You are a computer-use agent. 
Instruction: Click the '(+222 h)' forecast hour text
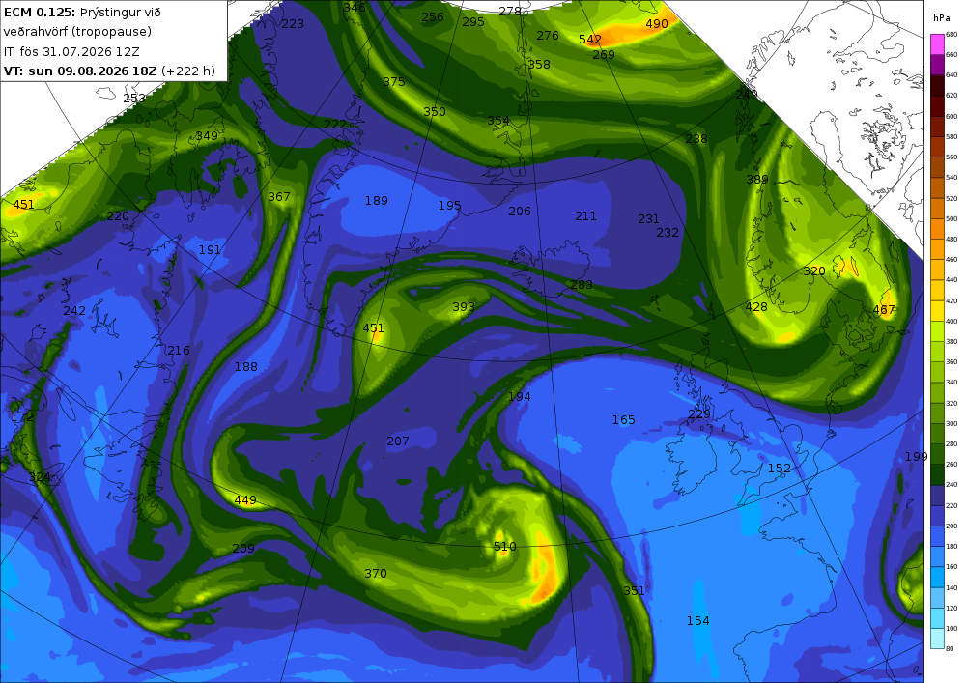pos(188,71)
